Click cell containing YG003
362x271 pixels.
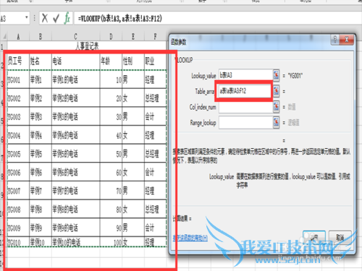pyautogui.click(x=18, y=116)
